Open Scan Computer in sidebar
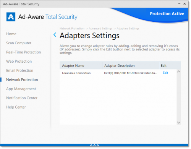The image size is (191, 149). [x=19, y=43]
